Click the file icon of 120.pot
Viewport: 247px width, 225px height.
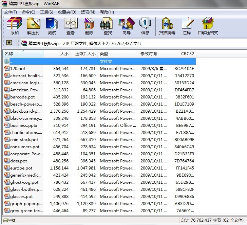pos(7,68)
